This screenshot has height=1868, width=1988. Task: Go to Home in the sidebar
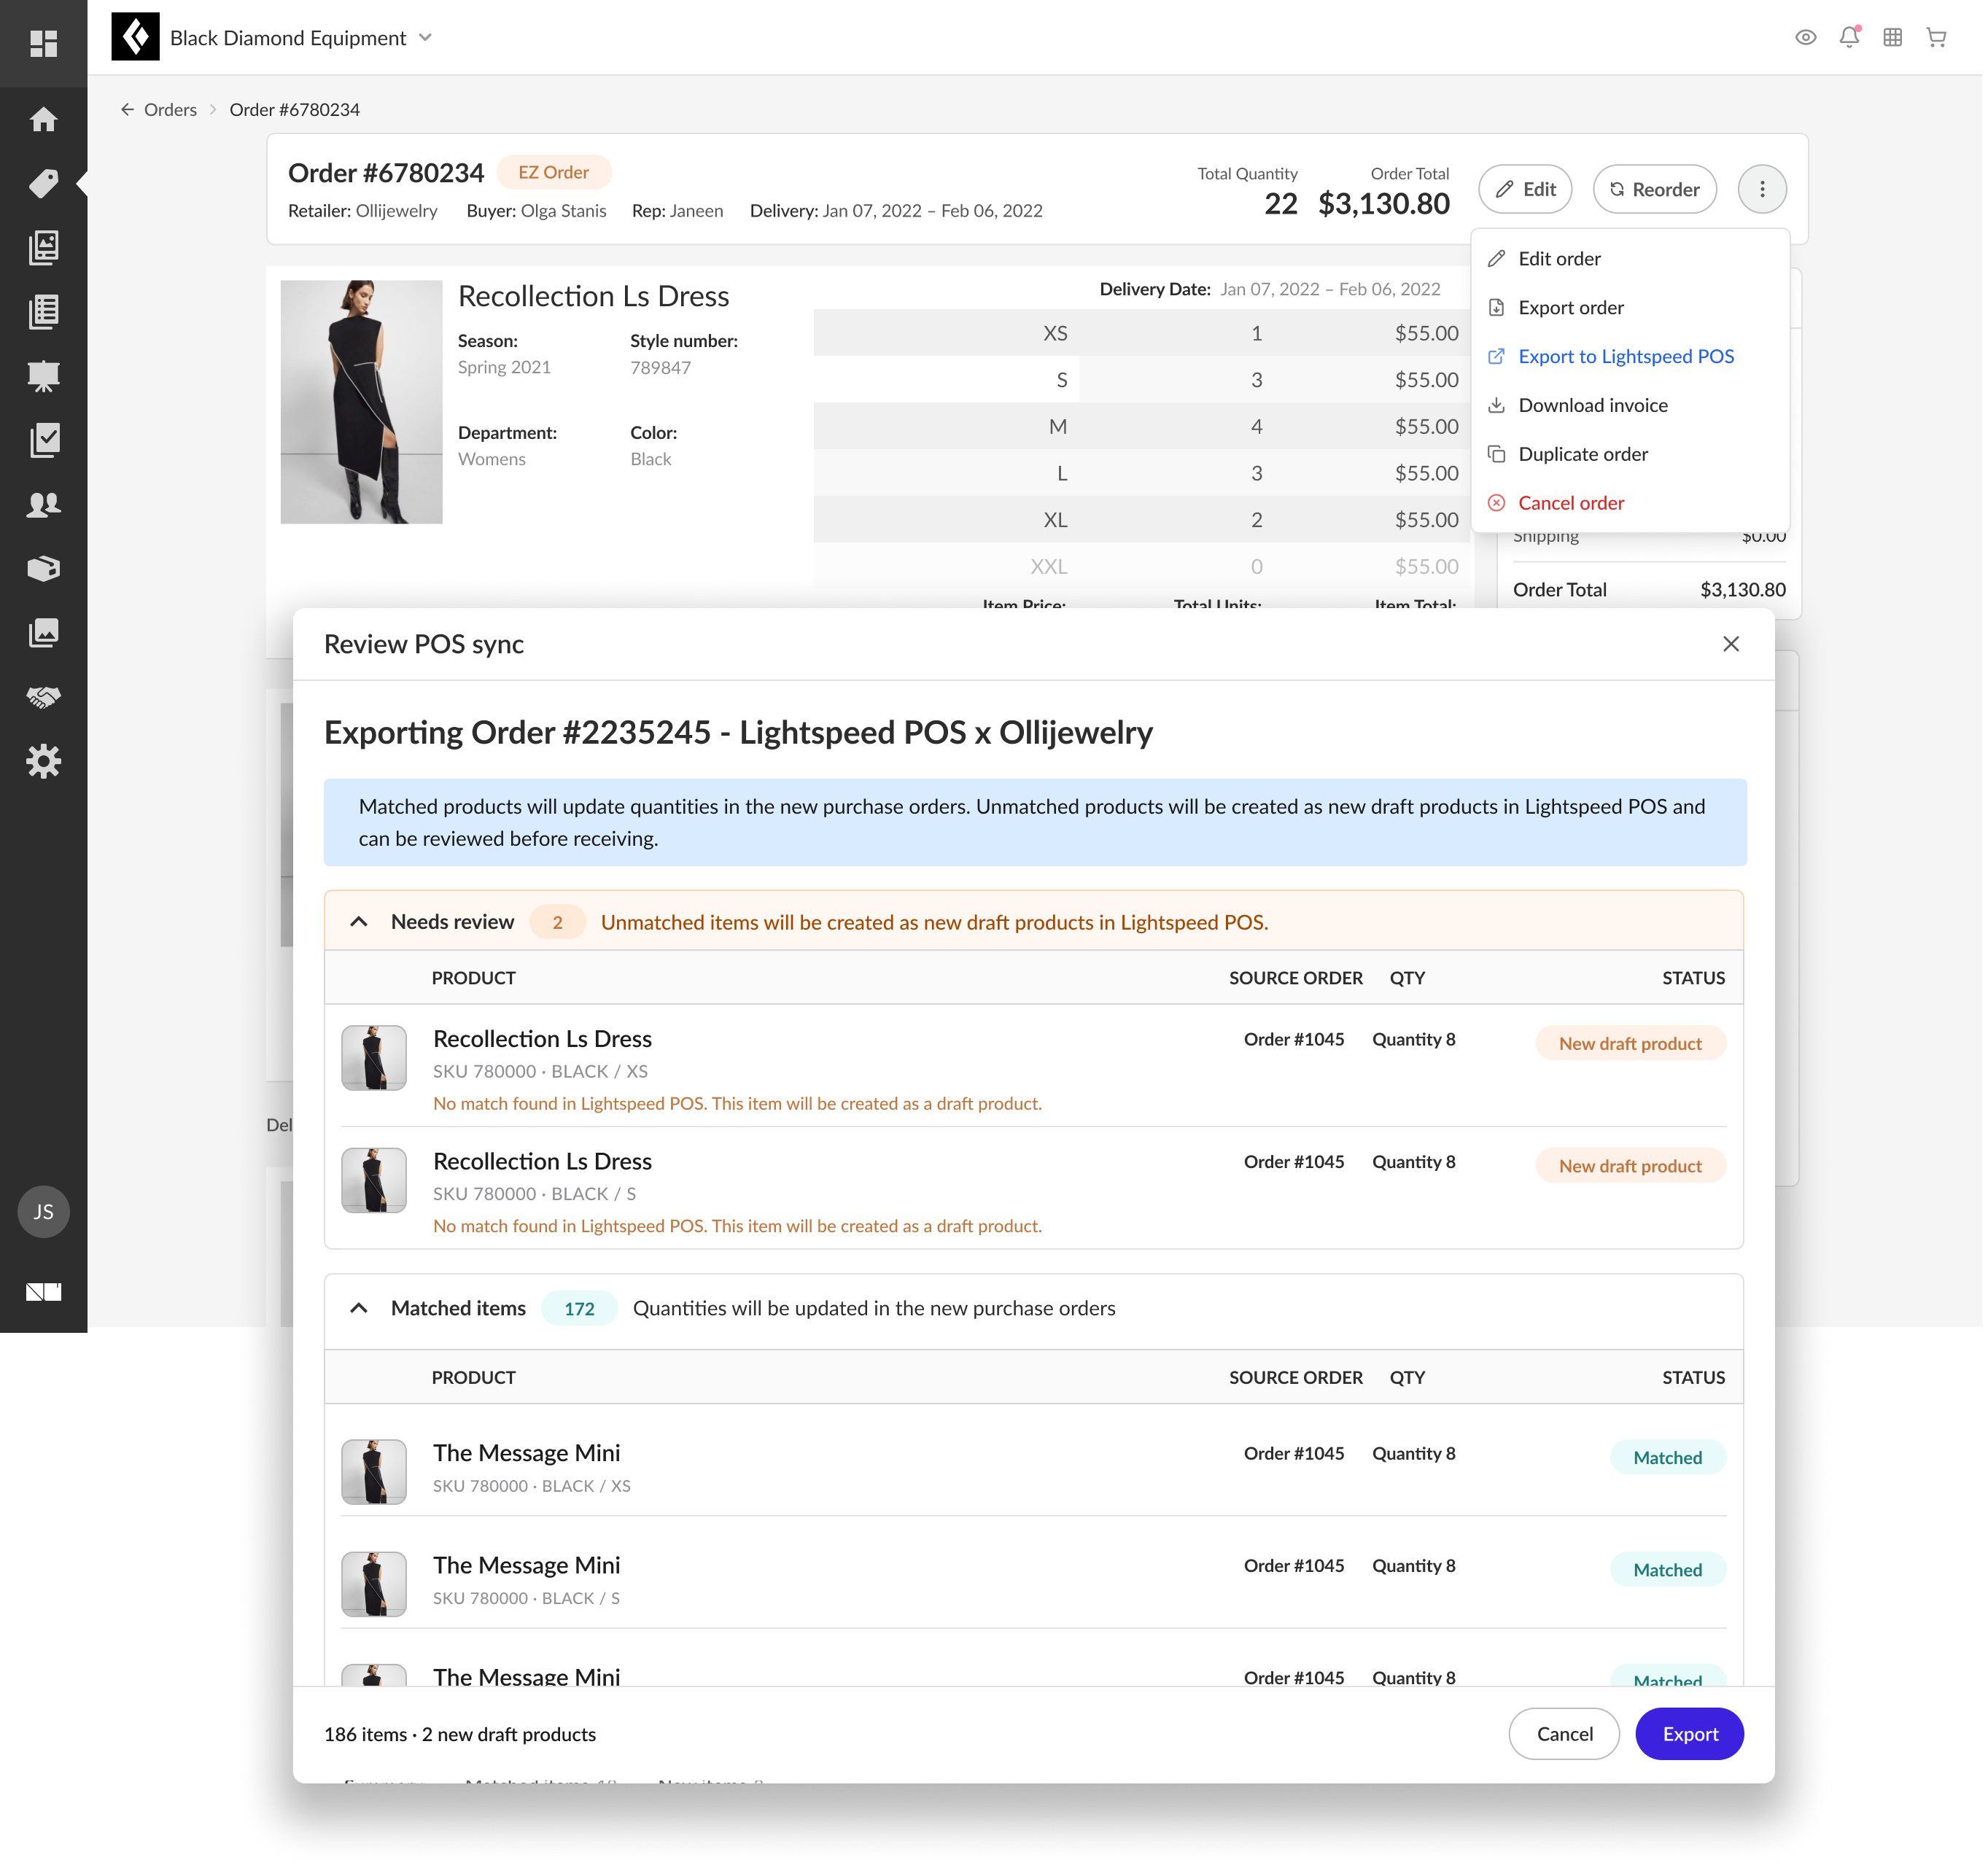click(x=43, y=120)
